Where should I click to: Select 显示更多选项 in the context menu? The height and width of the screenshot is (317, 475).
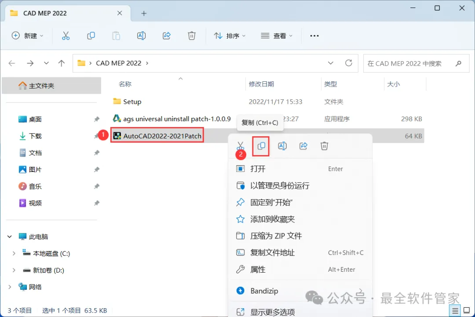click(300, 312)
